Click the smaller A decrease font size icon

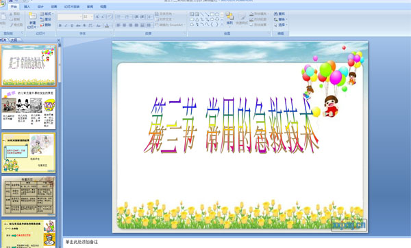tap(103, 16)
